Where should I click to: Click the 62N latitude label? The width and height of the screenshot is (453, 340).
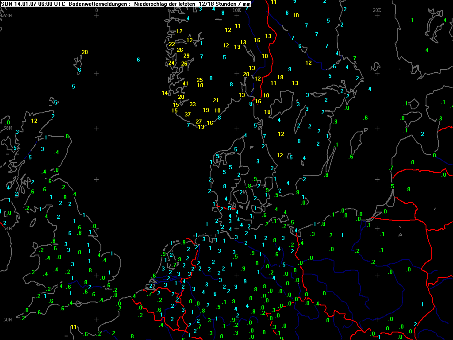(x=8, y=15)
